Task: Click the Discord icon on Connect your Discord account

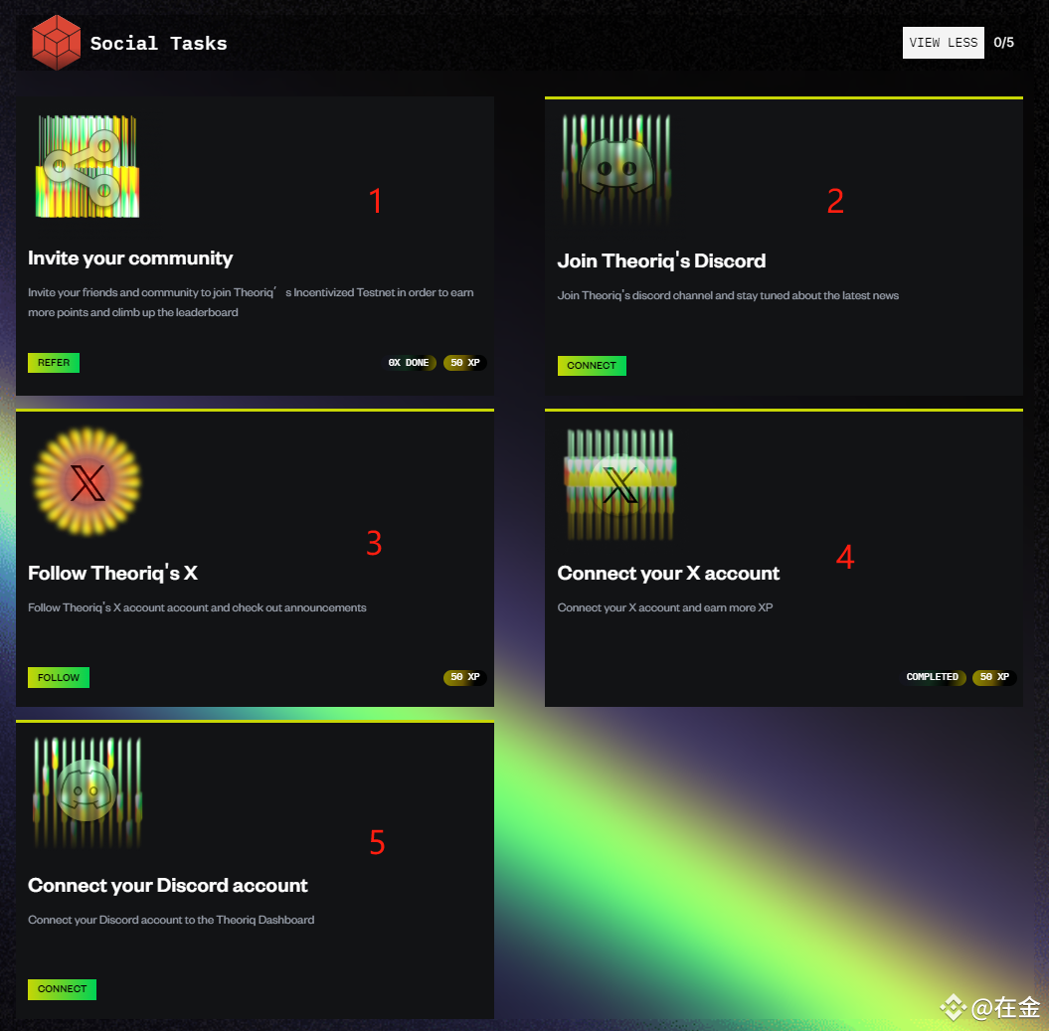Action: pyautogui.click(x=87, y=790)
